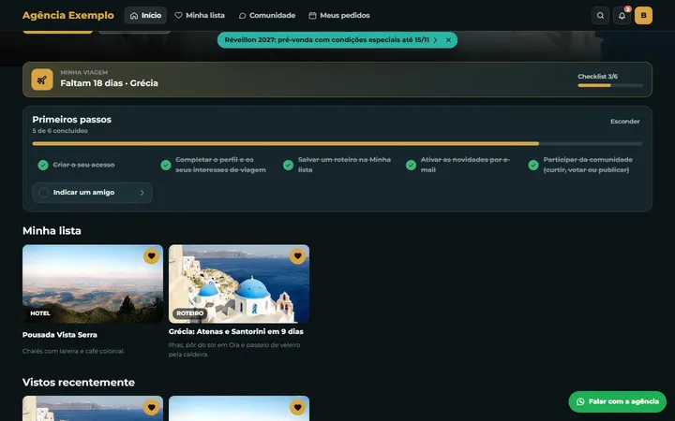Open Pousada Vista Serra thumbnail
This screenshot has height=421, width=675.
[93, 284]
